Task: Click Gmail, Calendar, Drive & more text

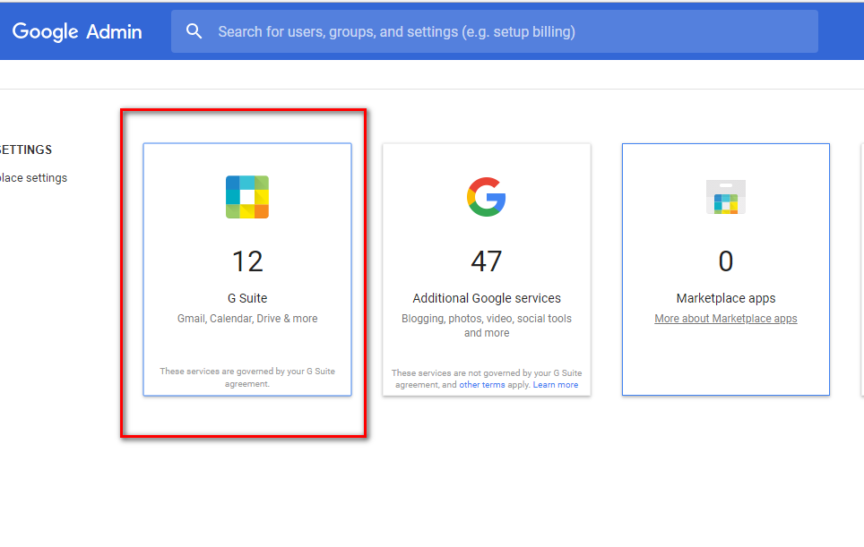Action: click(247, 319)
